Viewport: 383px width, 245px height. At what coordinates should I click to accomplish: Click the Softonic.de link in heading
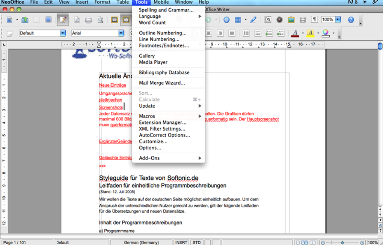pos(183,178)
